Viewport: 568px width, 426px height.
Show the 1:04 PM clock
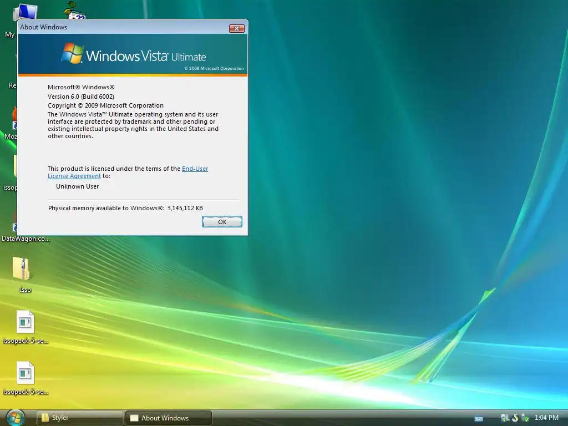(546, 418)
